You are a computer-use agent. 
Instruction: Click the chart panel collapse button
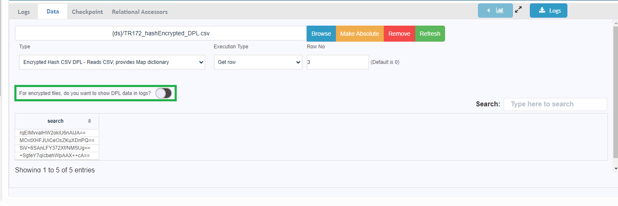(495, 11)
